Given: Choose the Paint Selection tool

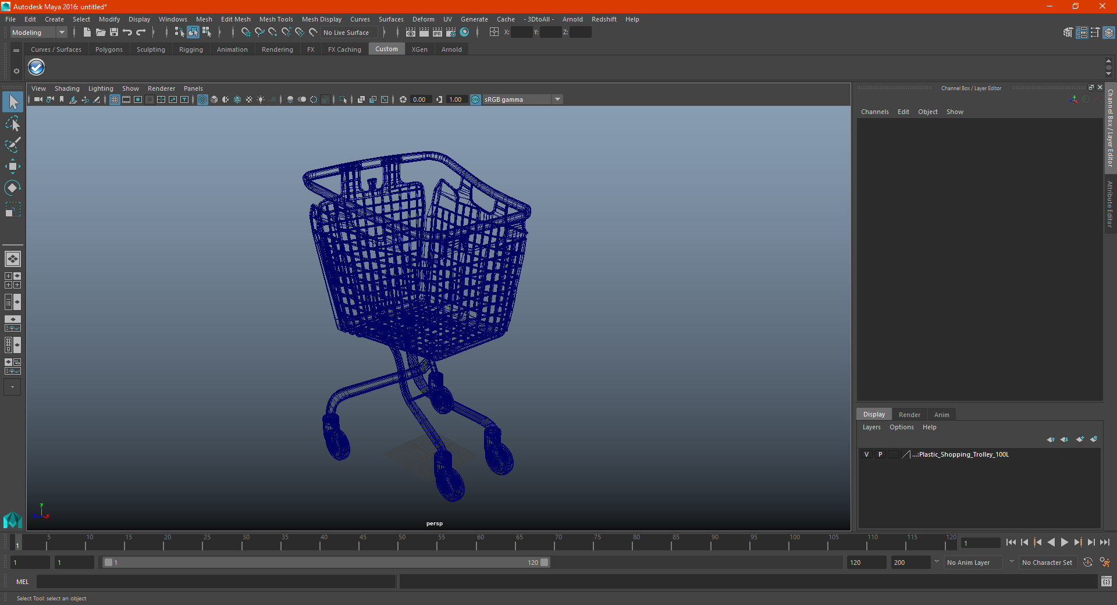Looking at the screenshot, I should tap(13, 145).
